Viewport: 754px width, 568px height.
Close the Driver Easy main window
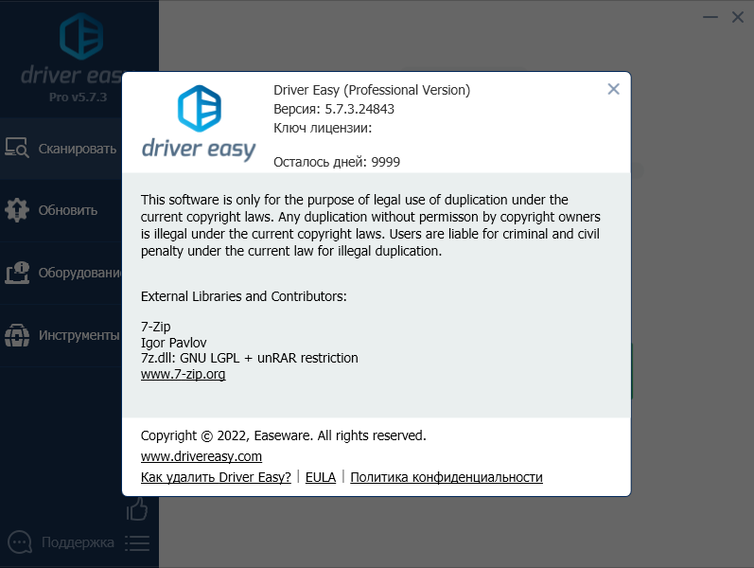pos(738,17)
